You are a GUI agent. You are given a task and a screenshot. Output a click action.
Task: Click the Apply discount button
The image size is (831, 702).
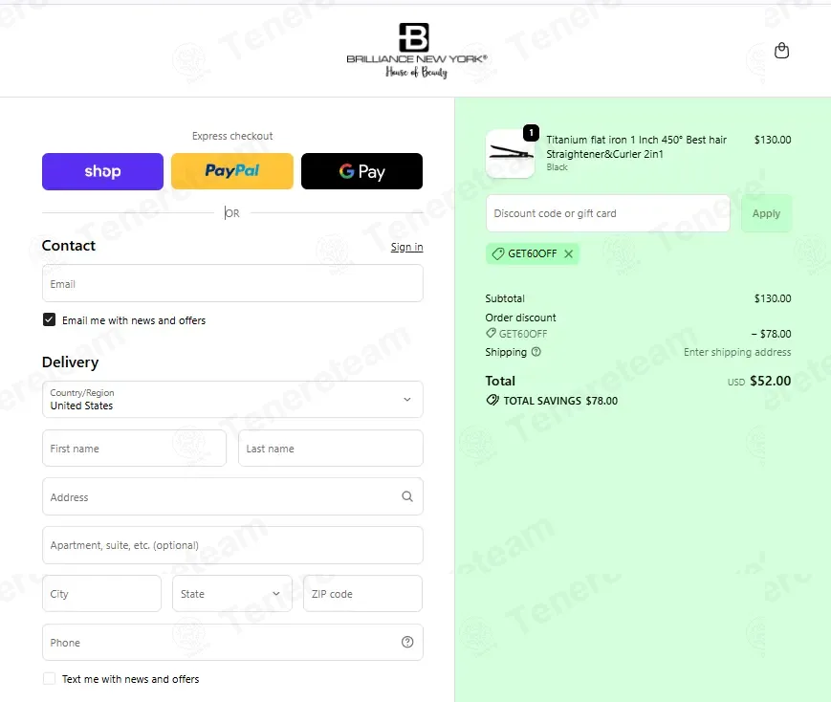[x=766, y=213]
